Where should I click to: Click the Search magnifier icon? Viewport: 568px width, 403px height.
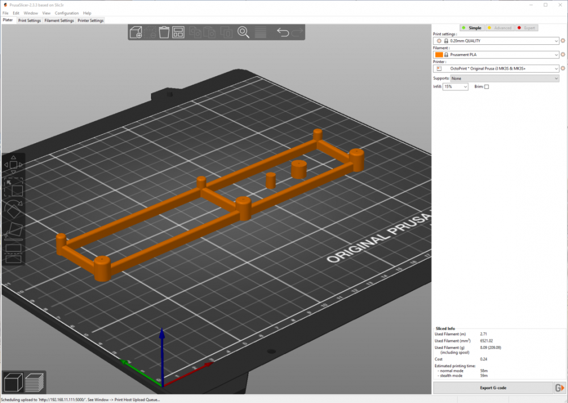243,32
